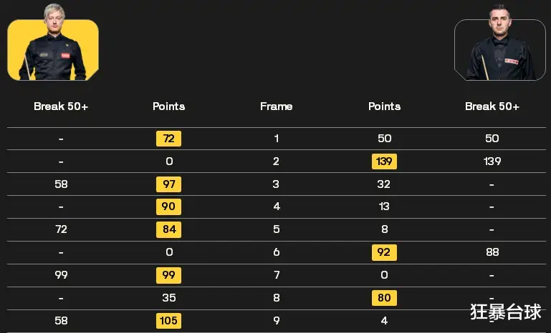The height and width of the screenshot is (333, 551).
Task: Select the highlighted 97 points in frame 3
Action: tap(168, 184)
